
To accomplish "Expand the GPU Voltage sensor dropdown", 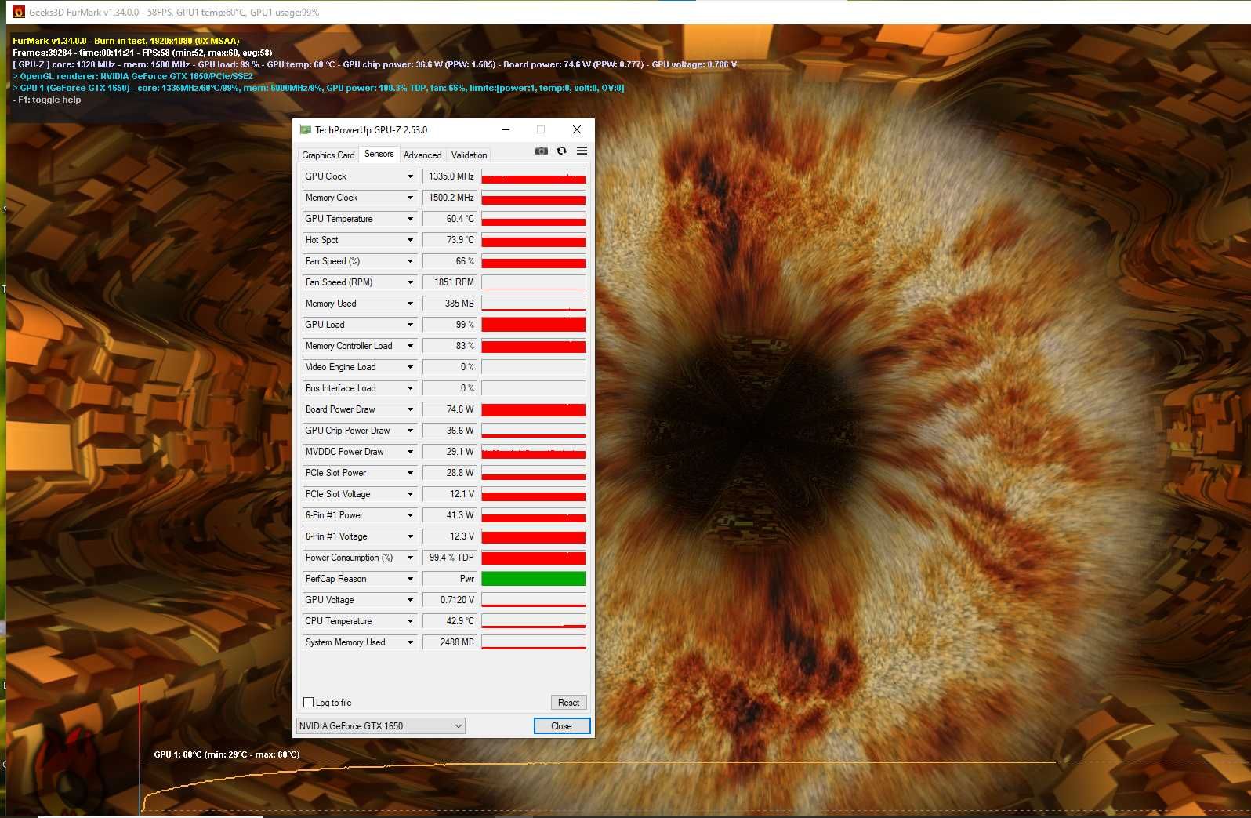I will [410, 600].
